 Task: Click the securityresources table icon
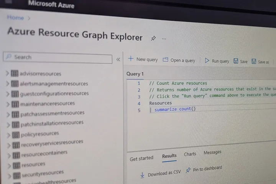[x=17, y=176]
